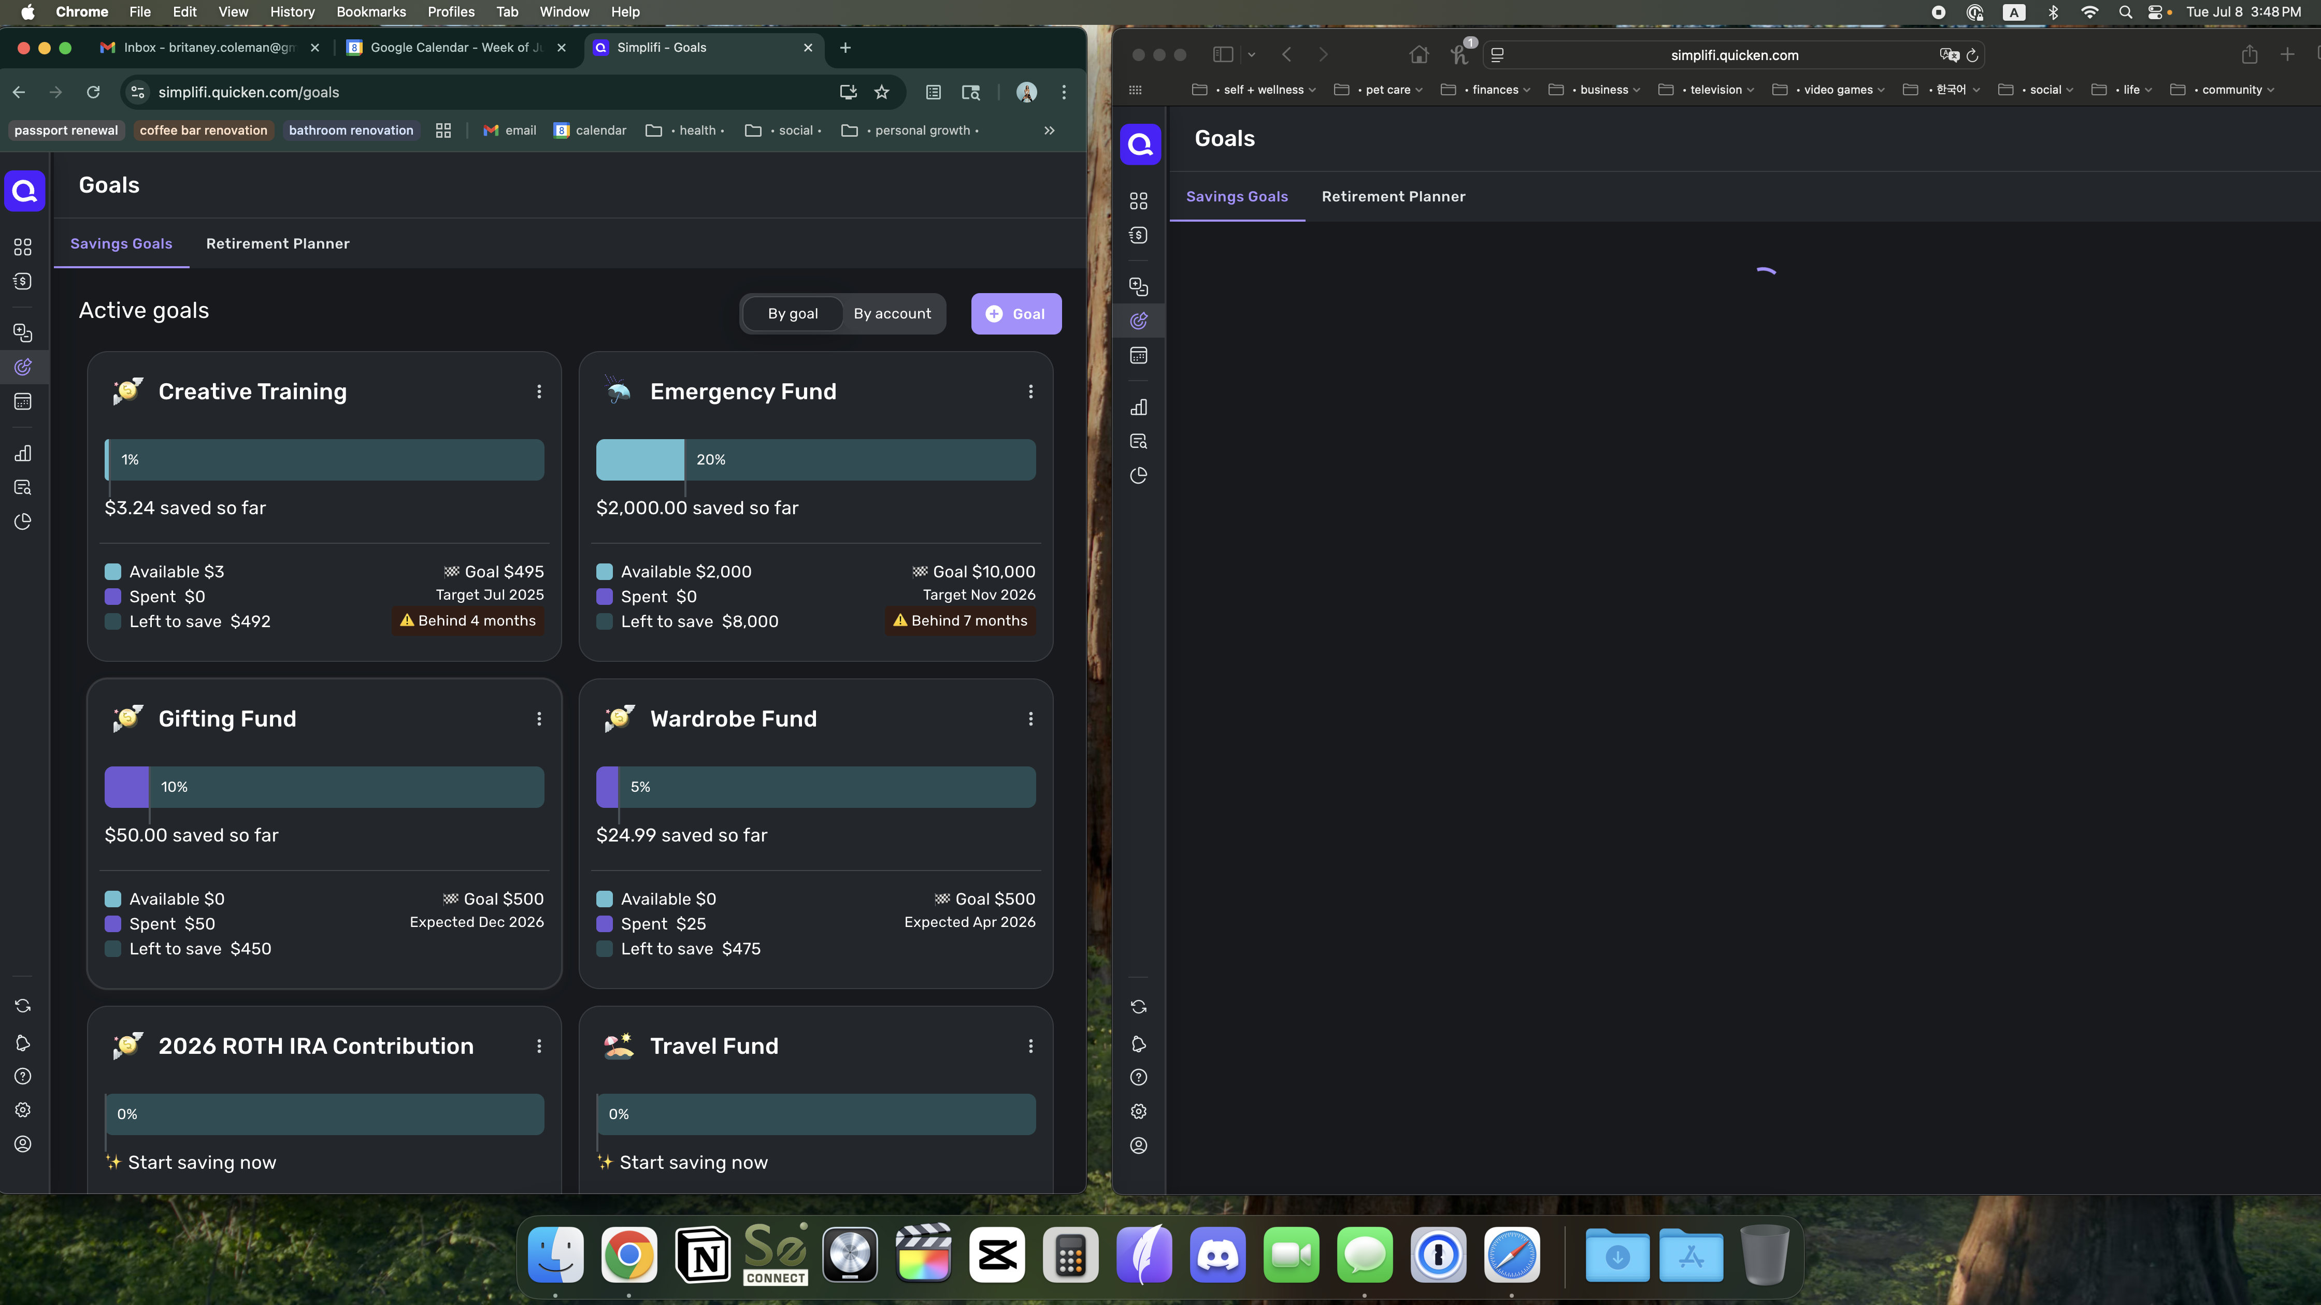
Task: Bookmark the page with the star icon
Action: 882,92
